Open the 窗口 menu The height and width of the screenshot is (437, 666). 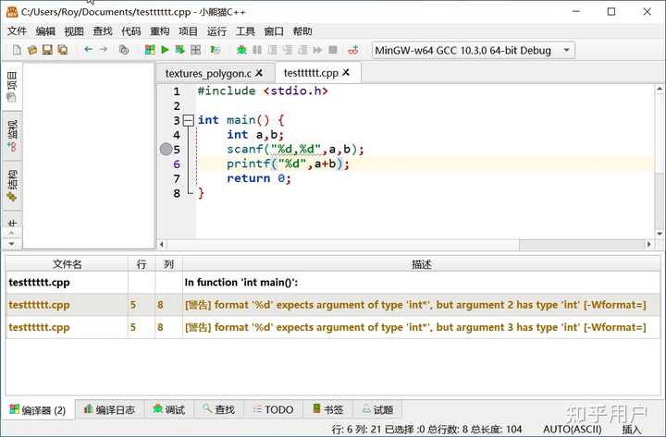click(274, 31)
